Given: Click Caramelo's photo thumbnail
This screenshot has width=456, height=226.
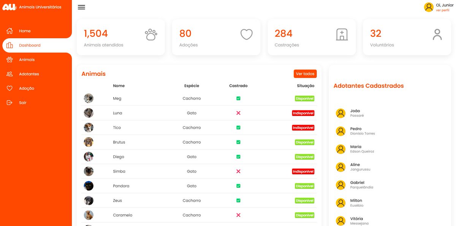Looking at the screenshot, I should (x=89, y=215).
